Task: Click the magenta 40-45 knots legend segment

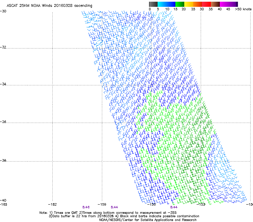Action: pos(224,4)
